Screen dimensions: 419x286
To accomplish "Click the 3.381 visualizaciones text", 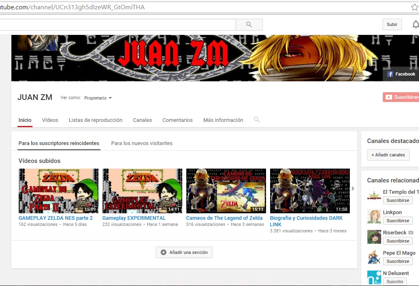I will (x=291, y=231).
